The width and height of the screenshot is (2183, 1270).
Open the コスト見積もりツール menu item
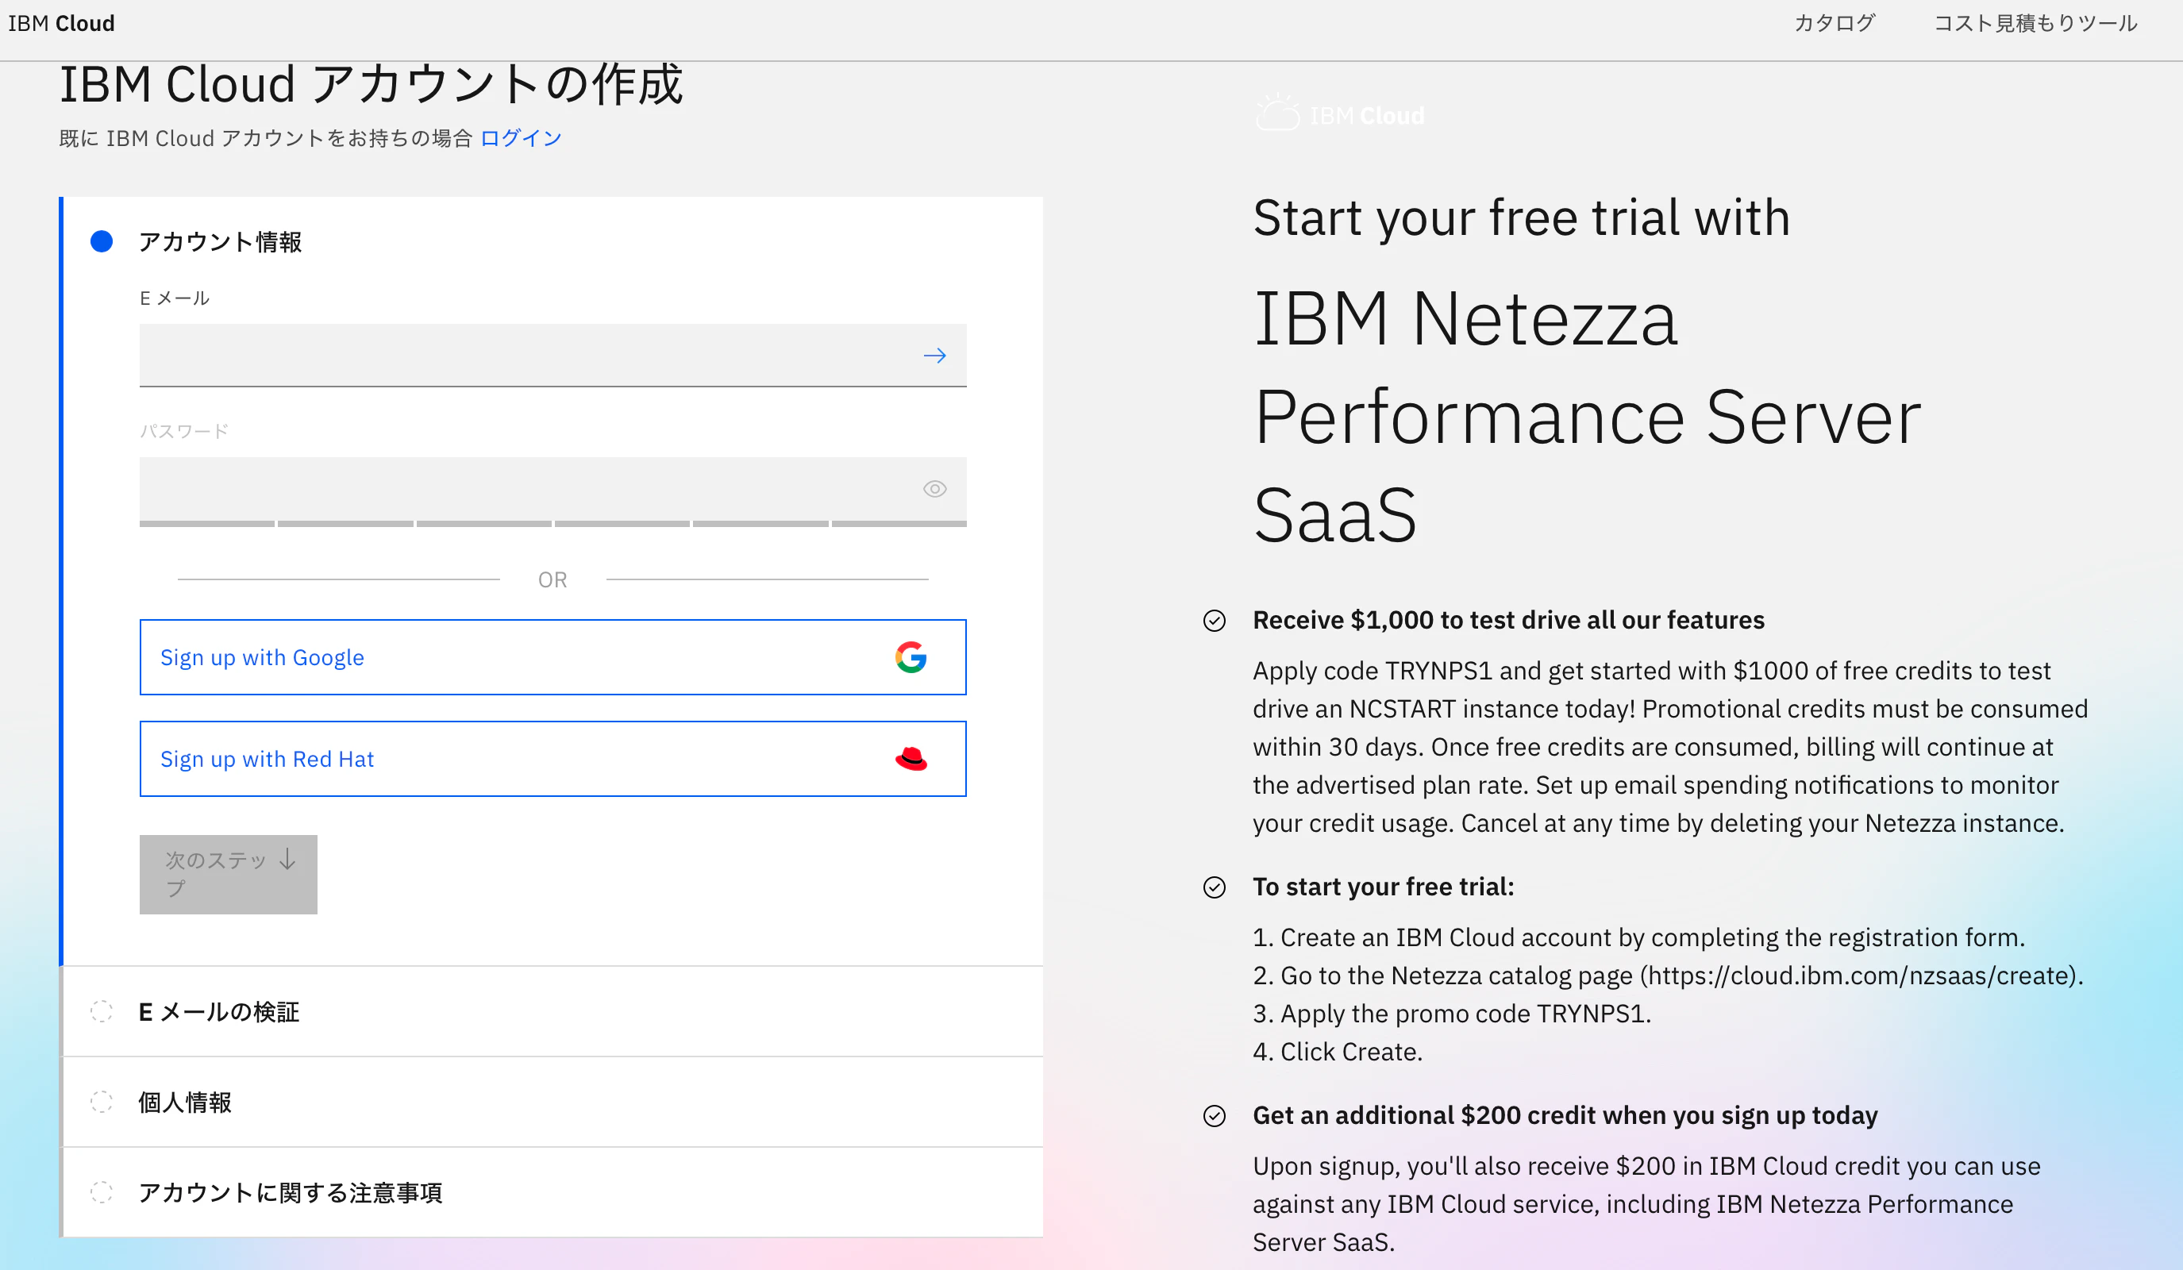tap(2035, 23)
